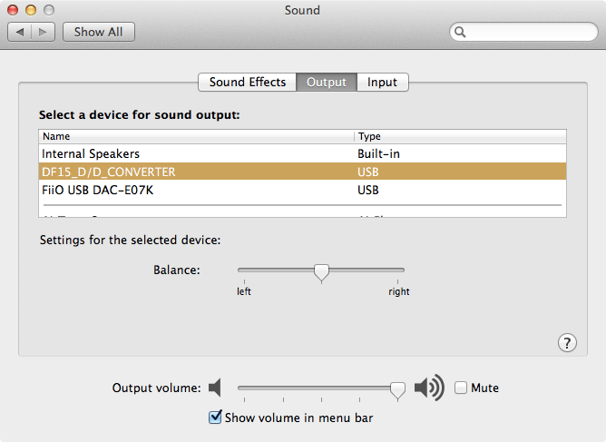This screenshot has height=442, width=606.
Task: Close the Sound window with the red button
Action: click(13, 10)
